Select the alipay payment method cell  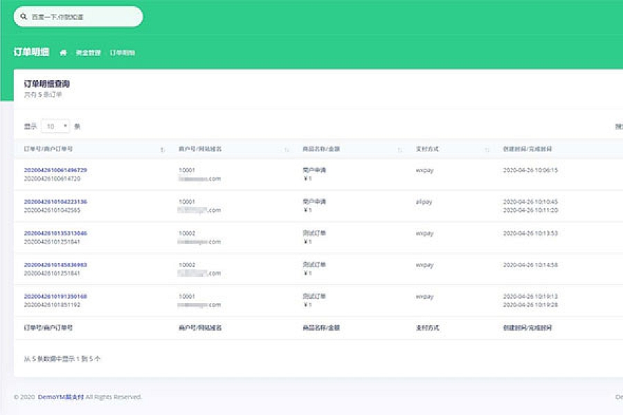pyautogui.click(x=424, y=202)
